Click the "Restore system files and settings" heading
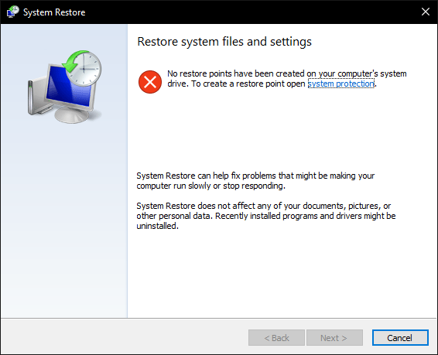438x355 pixels. click(224, 42)
